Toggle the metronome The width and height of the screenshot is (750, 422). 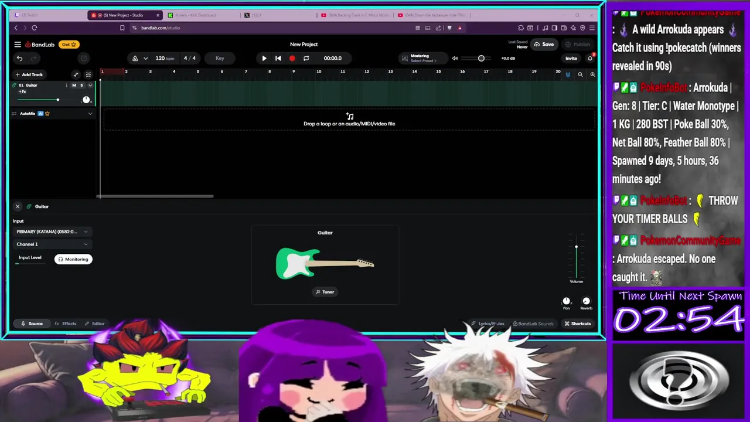coord(135,58)
